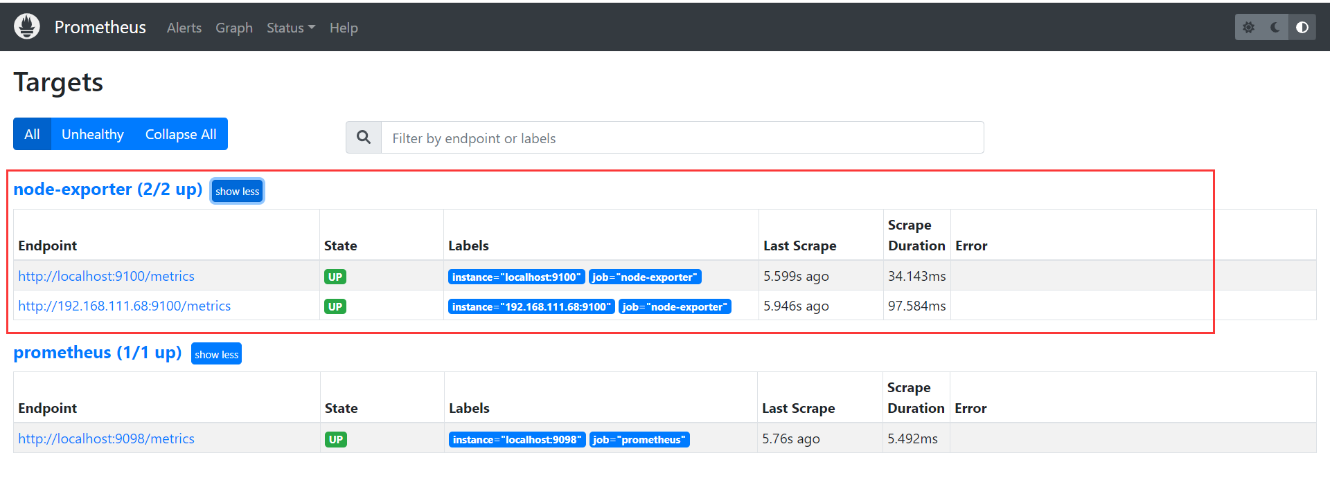Viewport: 1330px width, 480px height.
Task: Open the localhost:9098 metrics endpoint link
Action: (107, 439)
